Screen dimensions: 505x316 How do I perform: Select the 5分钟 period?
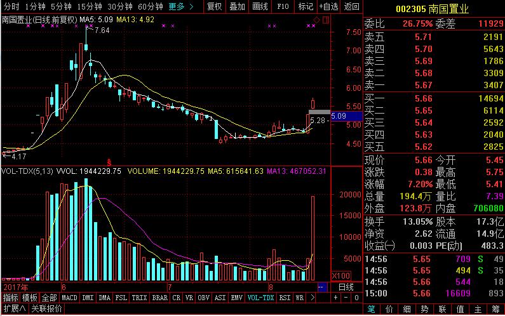61,6
